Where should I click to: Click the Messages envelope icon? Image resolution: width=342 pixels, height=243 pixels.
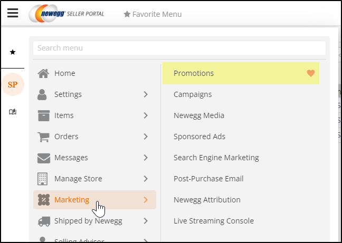click(44, 158)
